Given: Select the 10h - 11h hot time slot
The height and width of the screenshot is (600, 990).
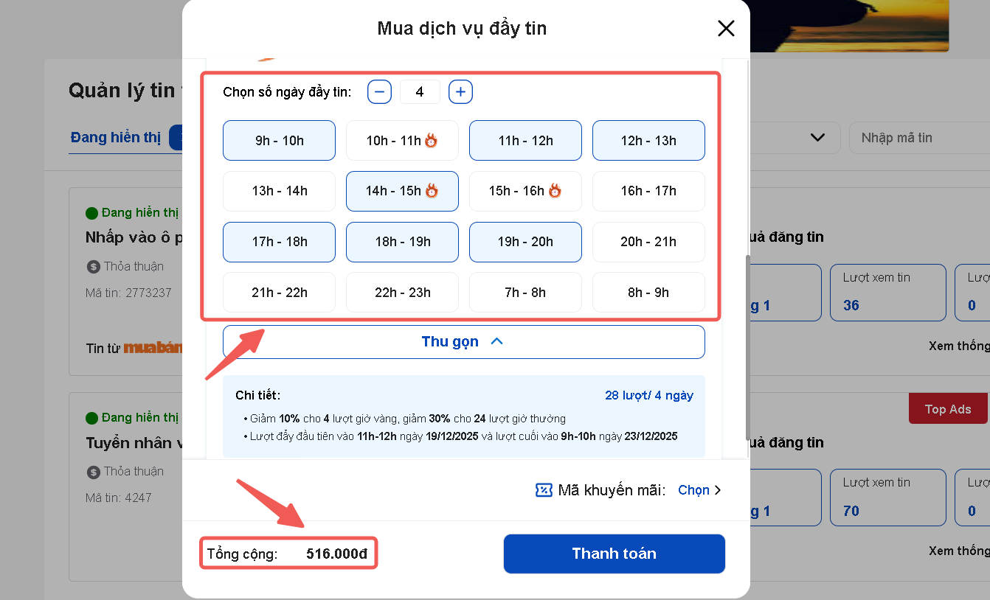Looking at the screenshot, I should coord(402,141).
